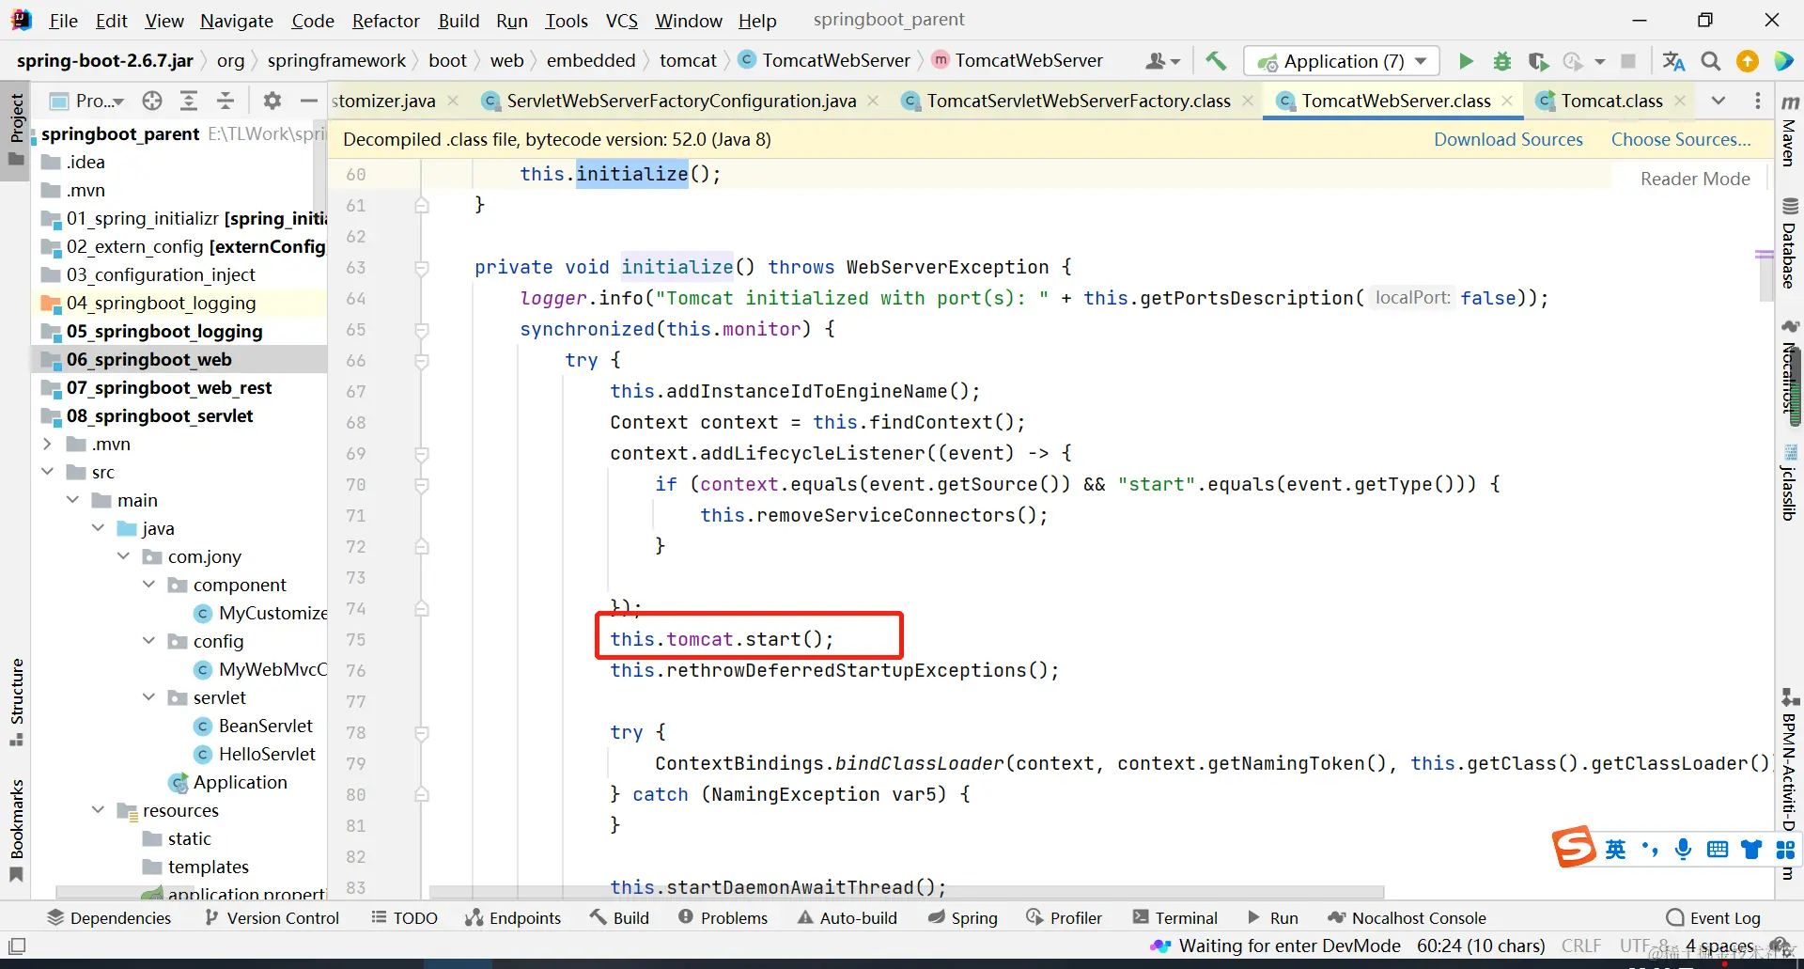Open Project panel settings gear
This screenshot has height=969, width=1804.
tap(272, 101)
